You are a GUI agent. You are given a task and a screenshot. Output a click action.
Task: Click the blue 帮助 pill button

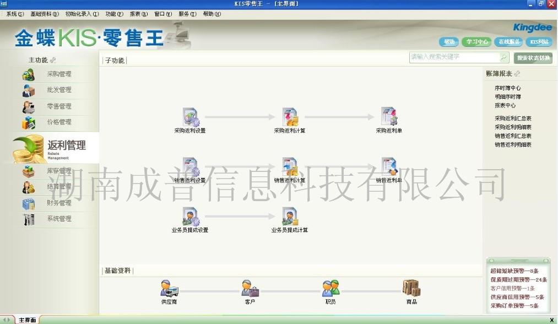coord(449,42)
